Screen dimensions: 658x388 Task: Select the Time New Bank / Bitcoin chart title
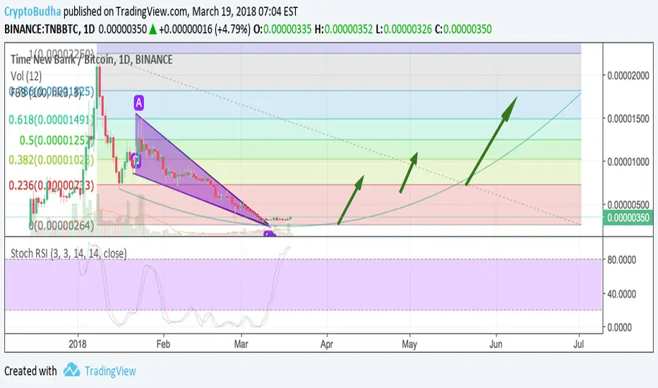pyautogui.click(x=92, y=59)
